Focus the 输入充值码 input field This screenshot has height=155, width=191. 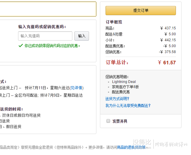(x=45, y=36)
